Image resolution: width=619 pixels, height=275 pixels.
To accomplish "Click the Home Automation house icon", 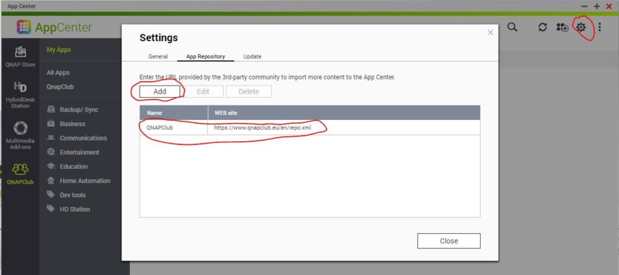I will click(51, 180).
